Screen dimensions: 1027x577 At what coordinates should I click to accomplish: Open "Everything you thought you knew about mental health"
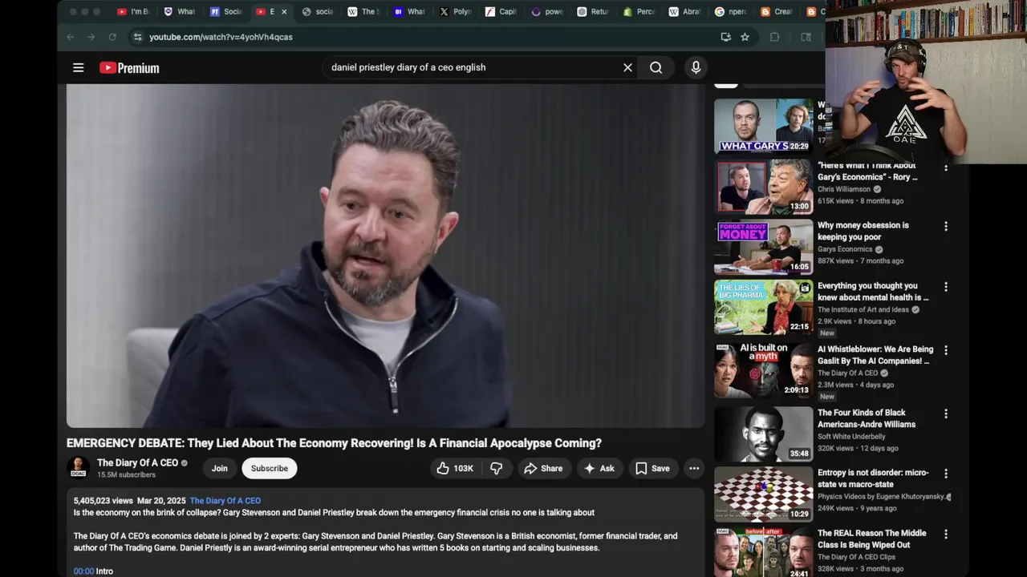[873, 292]
